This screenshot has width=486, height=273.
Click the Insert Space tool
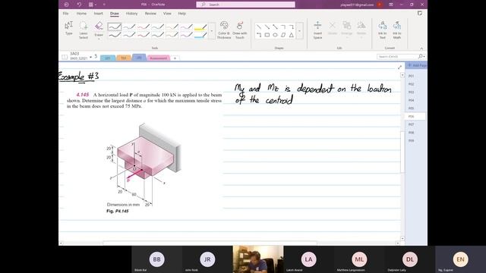pyautogui.click(x=317, y=30)
